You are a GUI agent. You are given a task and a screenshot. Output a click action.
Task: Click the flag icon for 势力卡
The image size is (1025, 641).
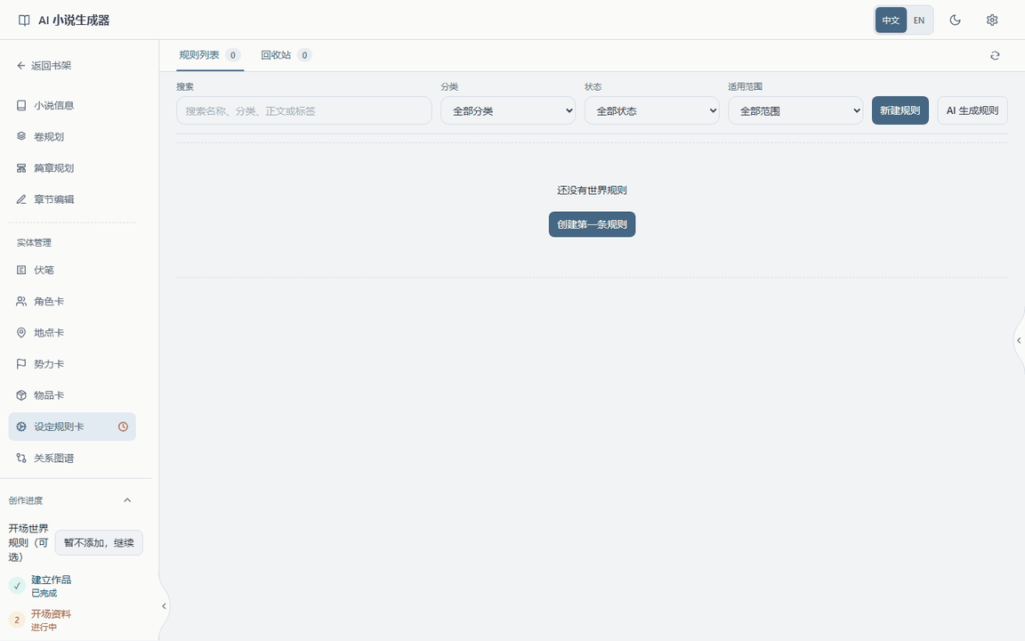[x=21, y=364]
